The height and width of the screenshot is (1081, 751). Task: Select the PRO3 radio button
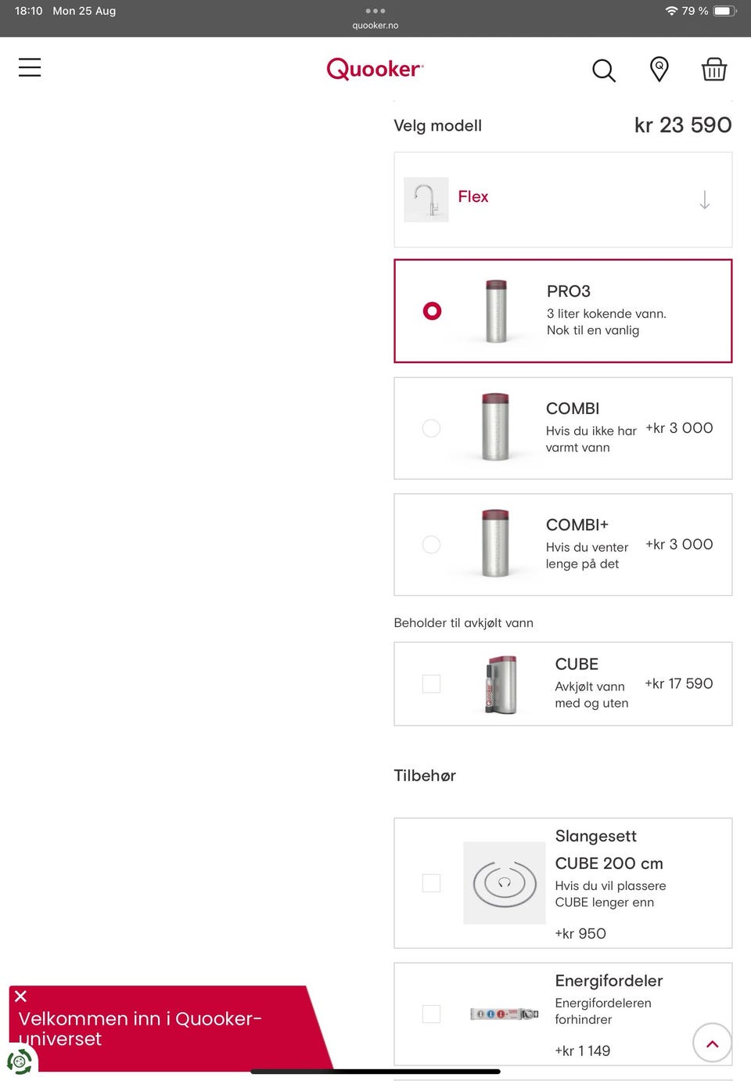pyautogui.click(x=432, y=311)
